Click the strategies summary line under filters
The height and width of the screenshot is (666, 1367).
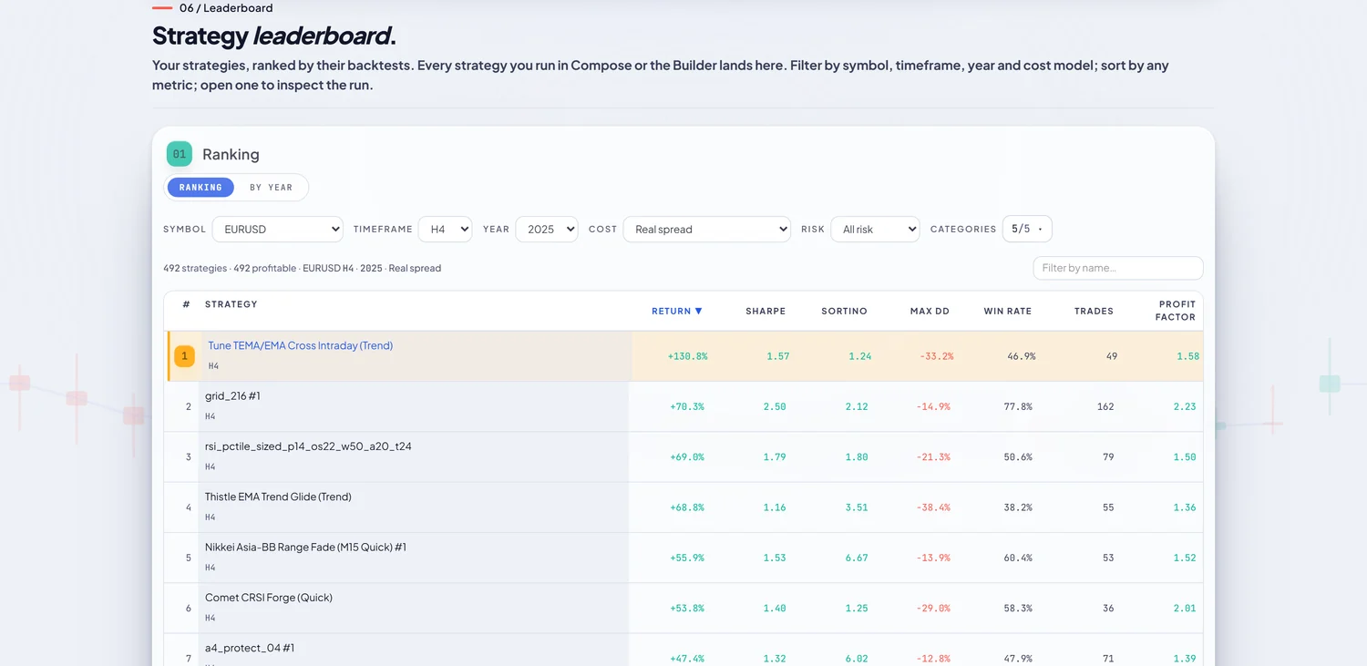click(x=302, y=268)
